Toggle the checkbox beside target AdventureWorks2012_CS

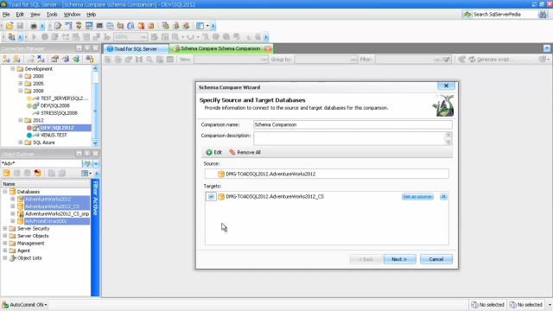pyautogui.click(x=211, y=197)
